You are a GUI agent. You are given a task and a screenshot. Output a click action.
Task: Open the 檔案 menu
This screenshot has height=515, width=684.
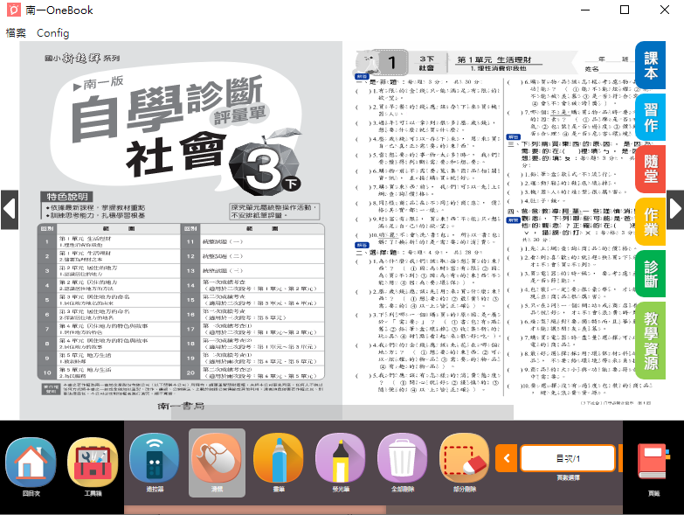pyautogui.click(x=16, y=33)
